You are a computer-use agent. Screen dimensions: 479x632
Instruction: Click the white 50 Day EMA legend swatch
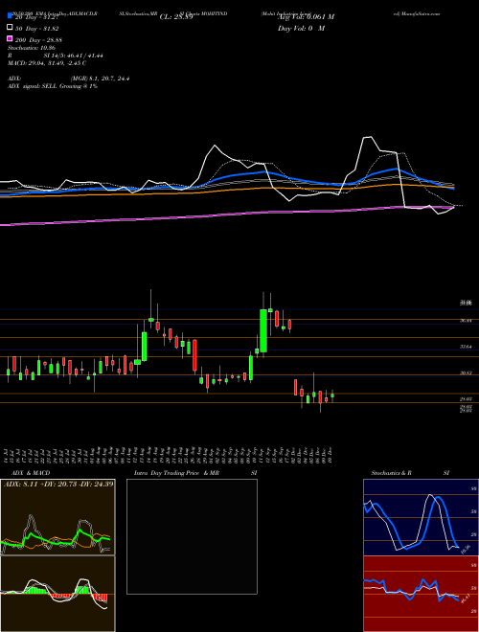(10, 28)
